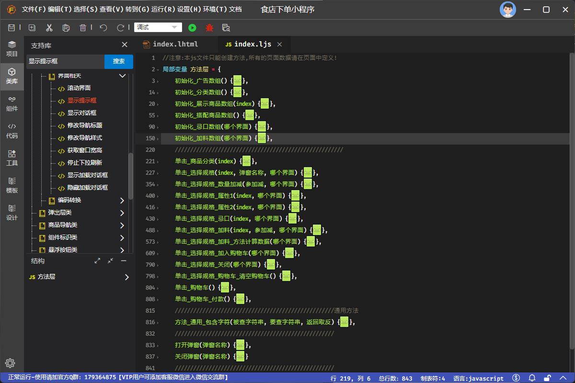Start debugging with the red bug icon

pos(209,28)
